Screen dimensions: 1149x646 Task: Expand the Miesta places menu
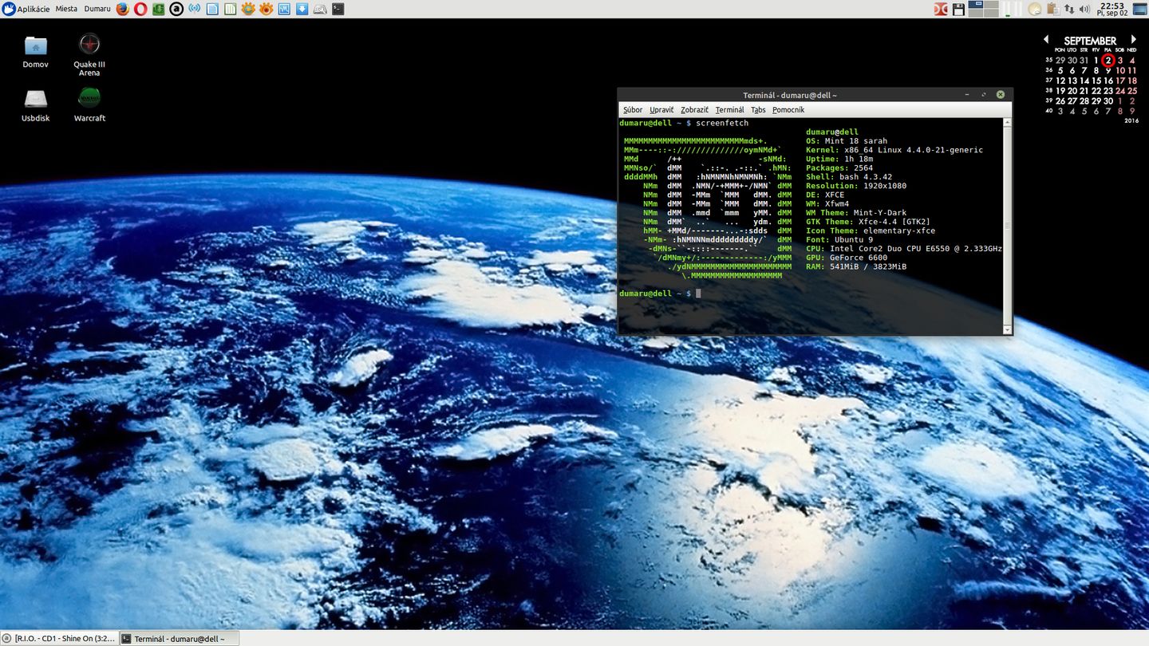[66, 9]
